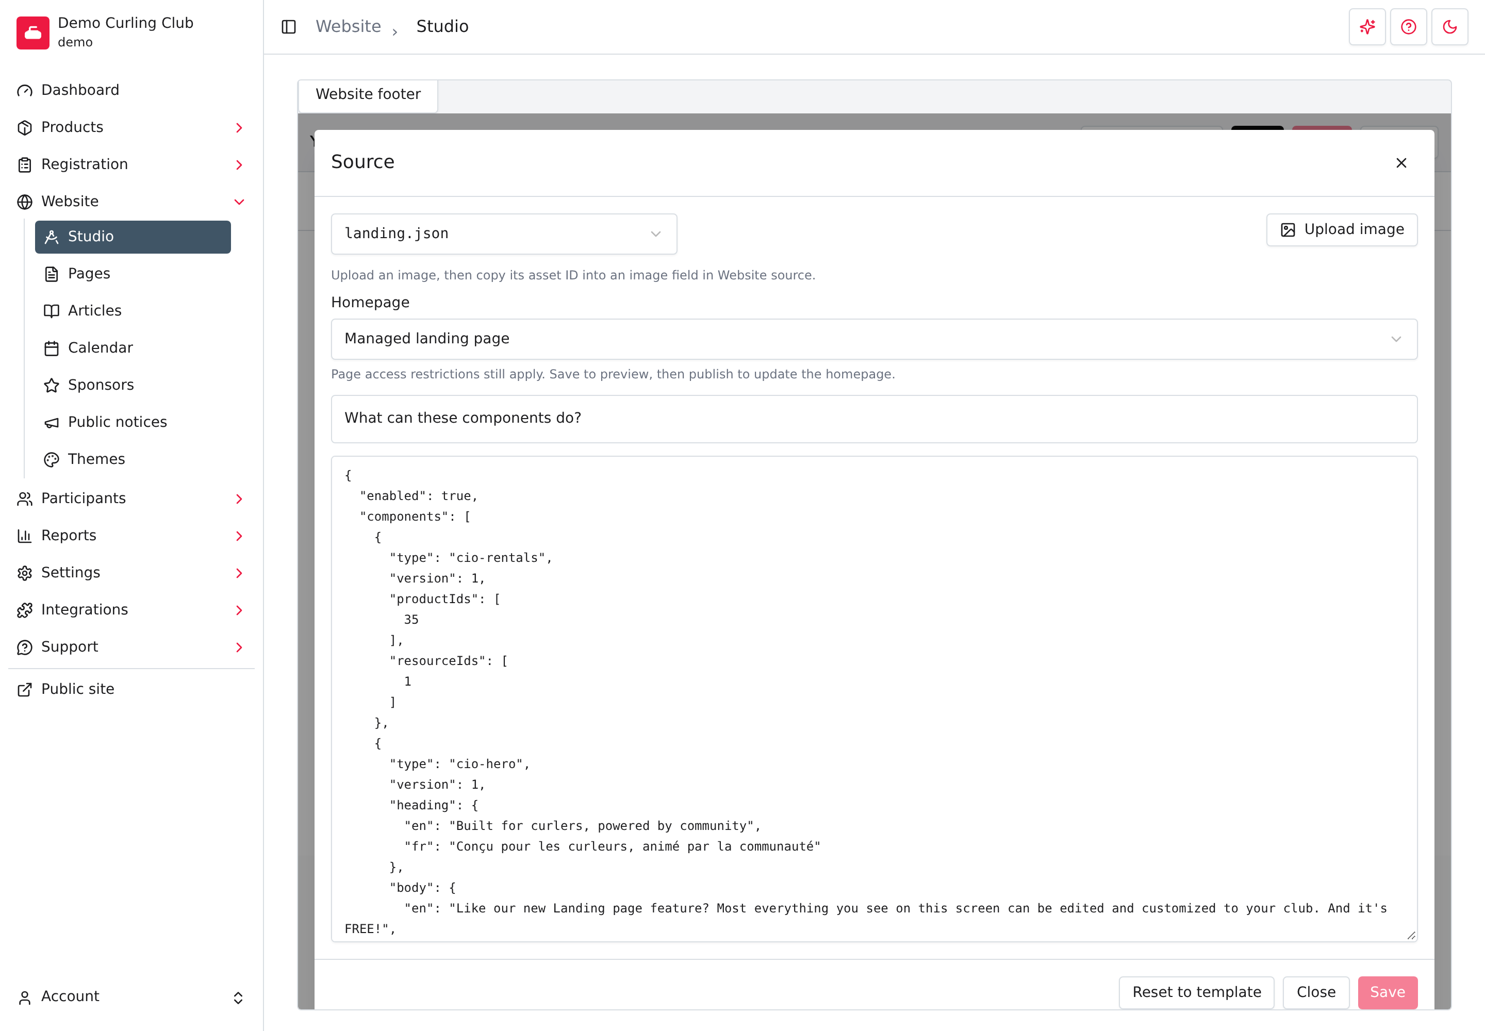Click the image icon in Upload image button

click(1288, 230)
